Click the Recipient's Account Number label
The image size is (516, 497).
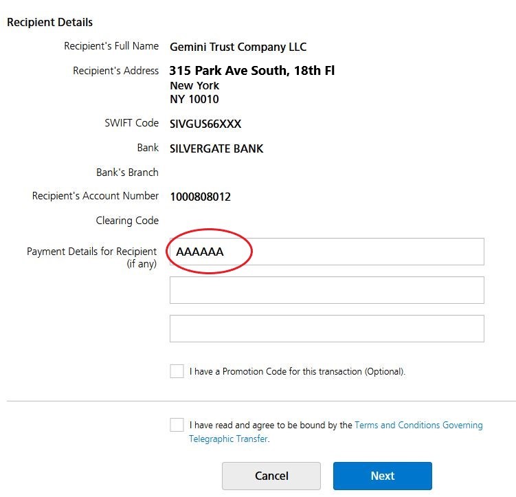96,196
